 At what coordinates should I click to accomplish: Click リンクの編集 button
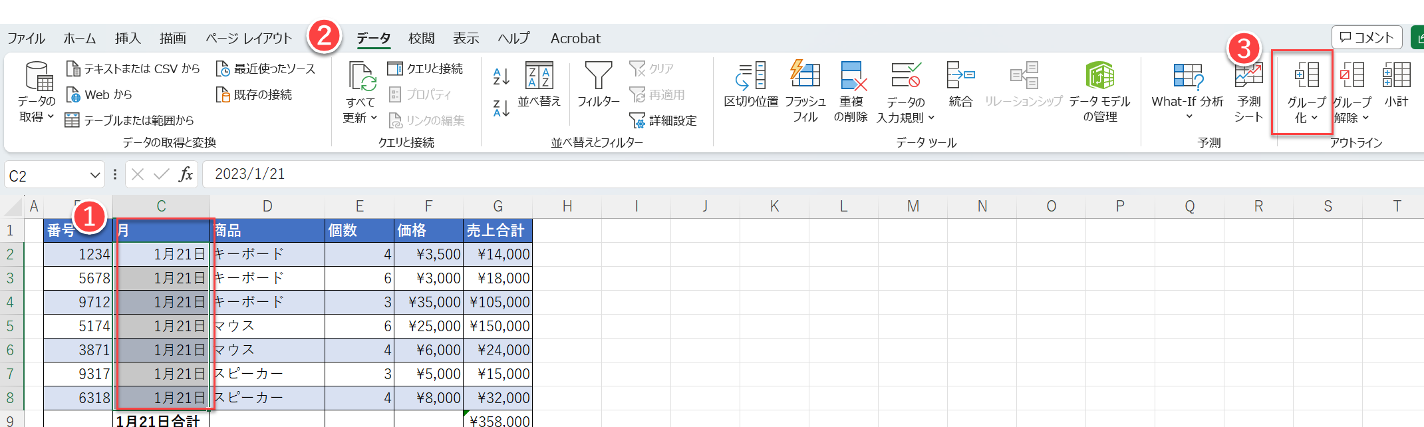coord(426,120)
